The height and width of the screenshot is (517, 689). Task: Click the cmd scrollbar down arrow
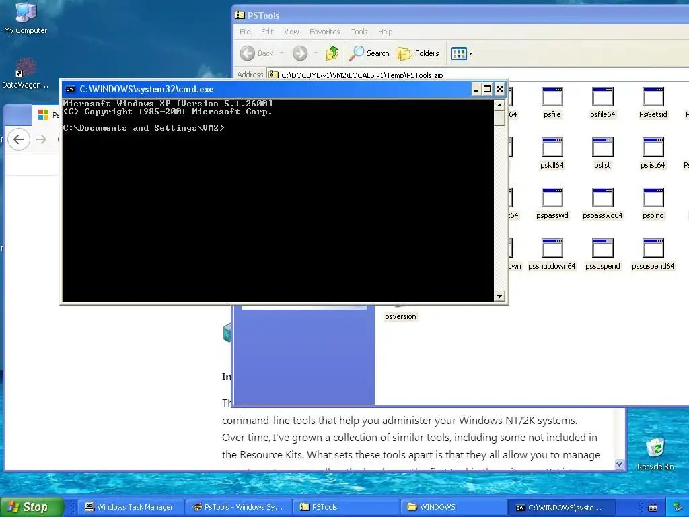[499, 296]
